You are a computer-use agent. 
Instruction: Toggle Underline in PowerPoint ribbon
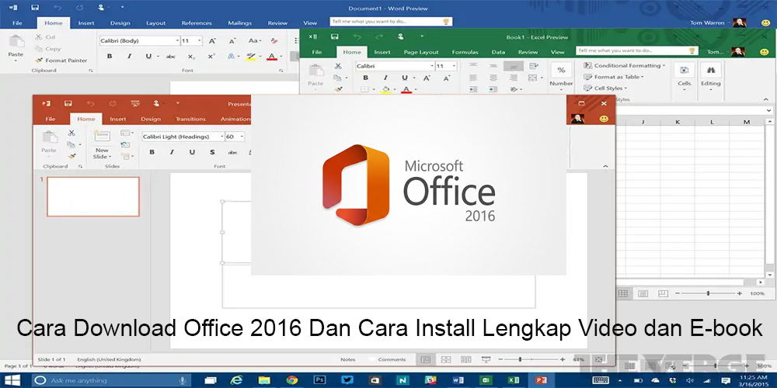tap(192, 152)
